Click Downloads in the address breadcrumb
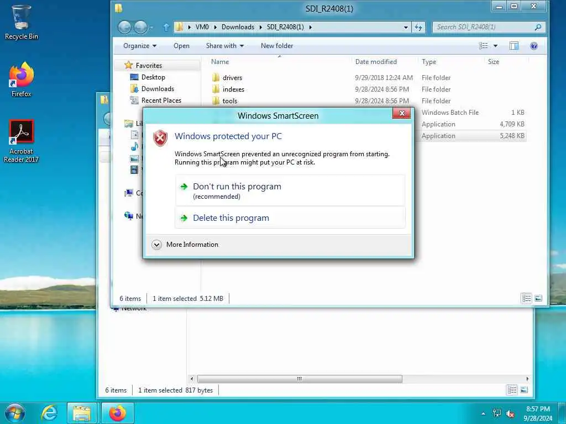The height and width of the screenshot is (424, 566). [x=238, y=27]
